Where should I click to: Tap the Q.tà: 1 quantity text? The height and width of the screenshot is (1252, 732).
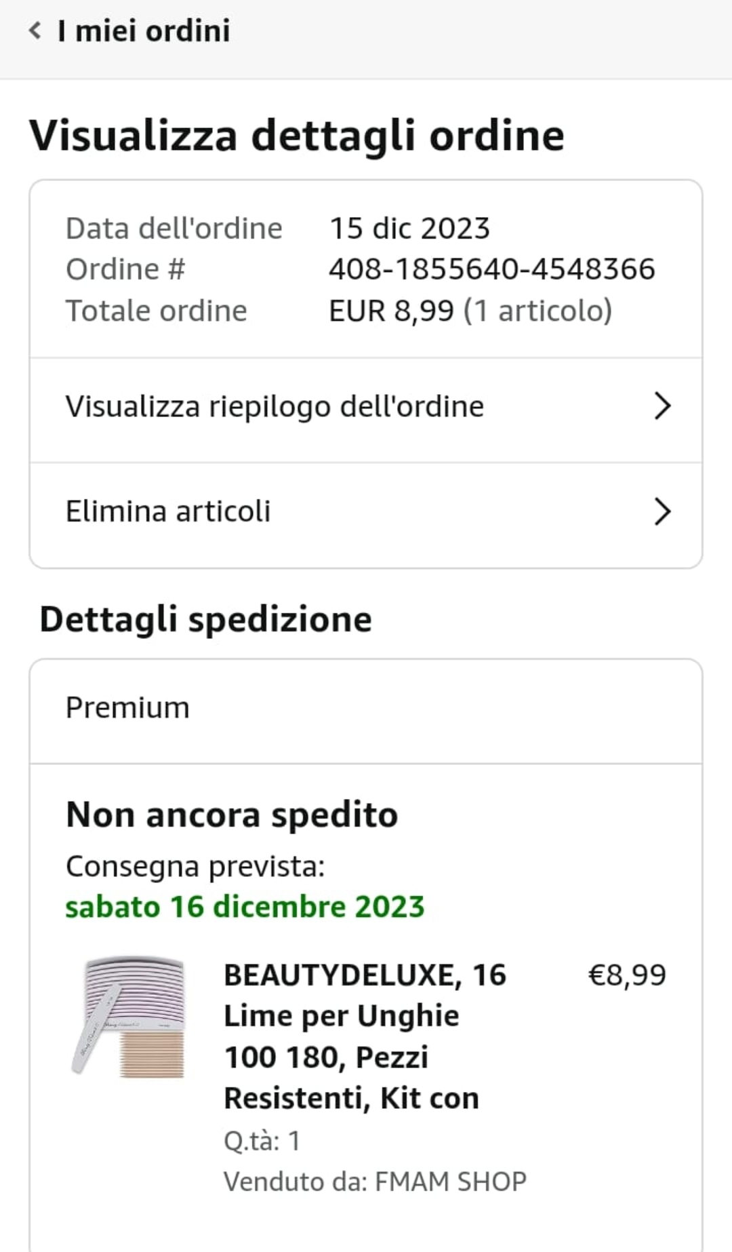point(262,1141)
